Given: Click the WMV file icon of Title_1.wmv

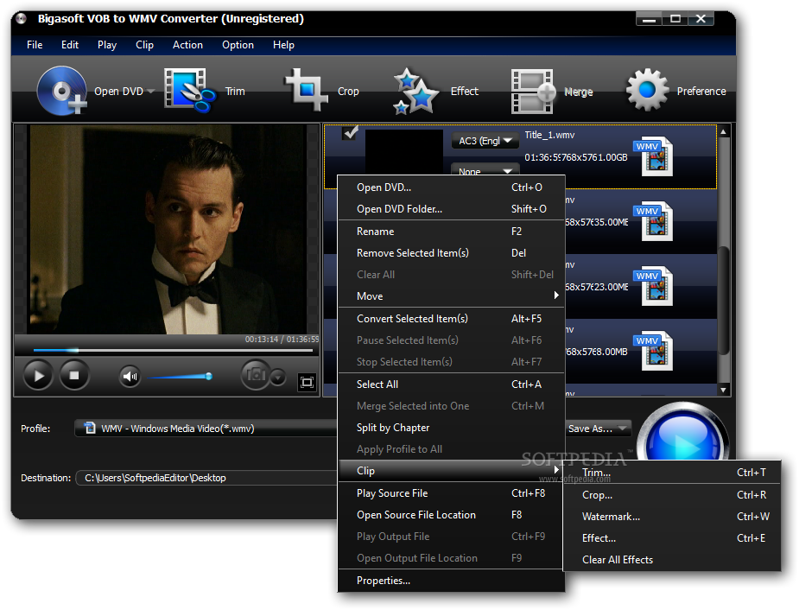Looking at the screenshot, I should click(654, 156).
